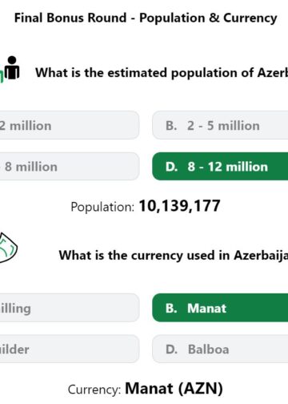Choose the partially visible 8 million option
The image size is (288, 404).
pyautogui.click(x=70, y=167)
